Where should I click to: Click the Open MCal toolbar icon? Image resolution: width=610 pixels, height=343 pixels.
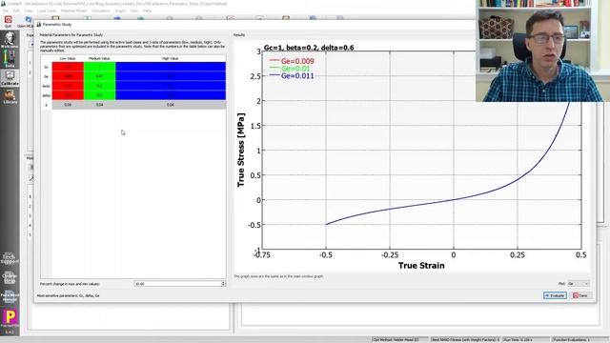tap(27, 21)
